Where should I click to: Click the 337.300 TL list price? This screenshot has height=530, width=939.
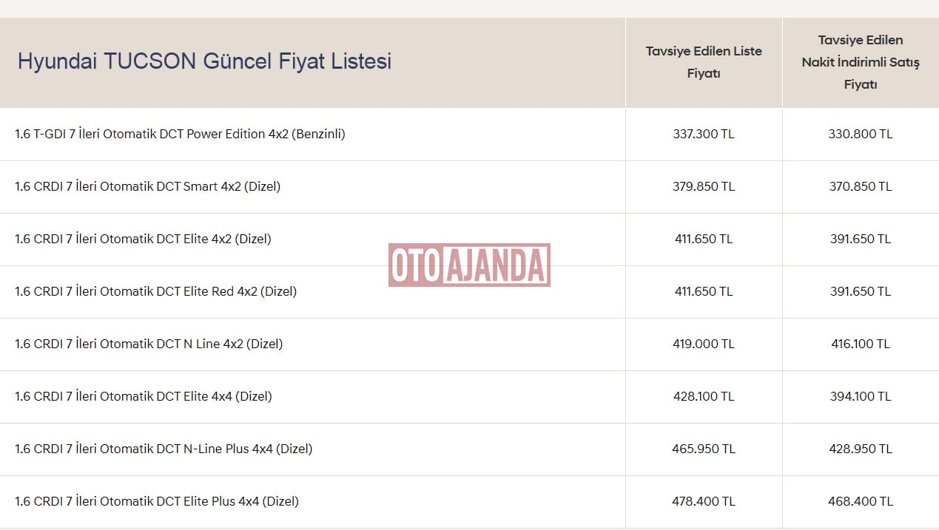pyautogui.click(x=704, y=134)
